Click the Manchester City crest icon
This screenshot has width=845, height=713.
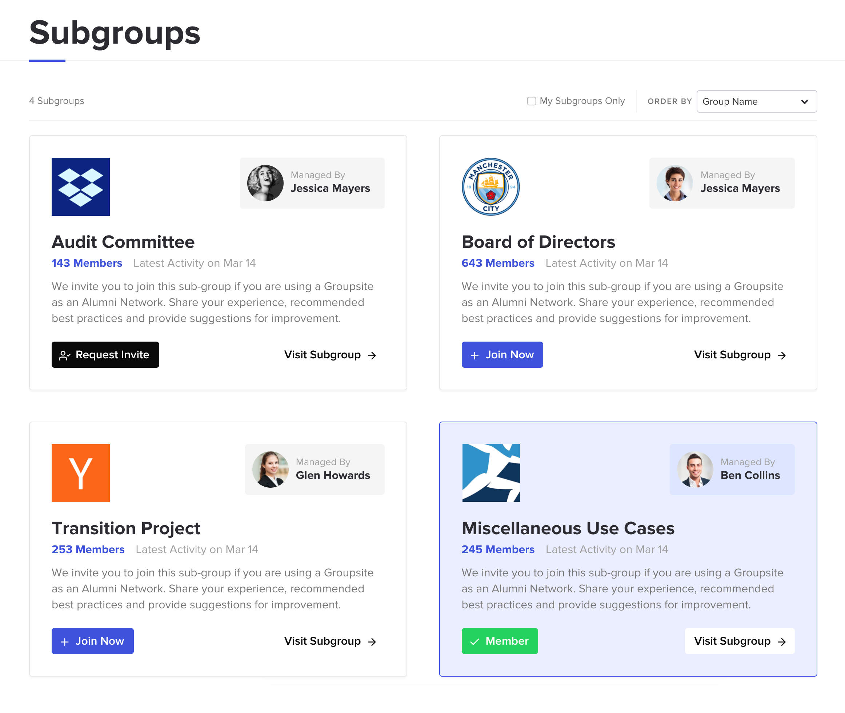pyautogui.click(x=490, y=187)
